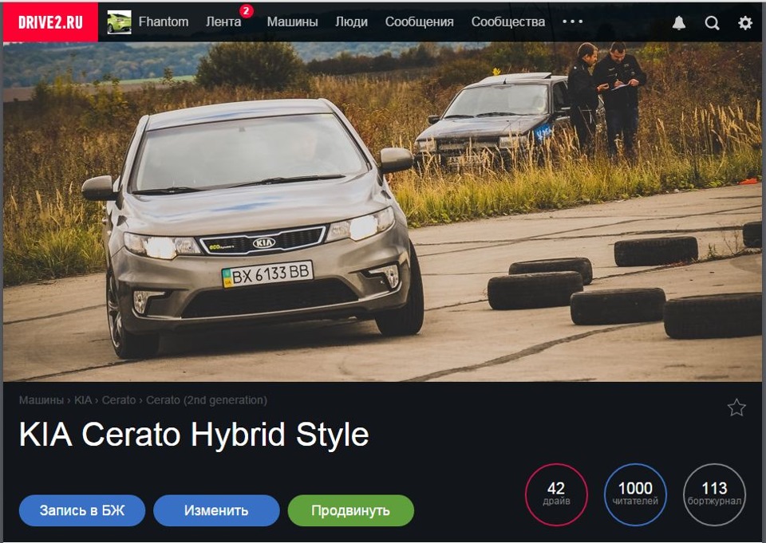The image size is (766, 543).
Task: Click Cerato (2nd generation) breadcrumb
Action: tap(206, 400)
